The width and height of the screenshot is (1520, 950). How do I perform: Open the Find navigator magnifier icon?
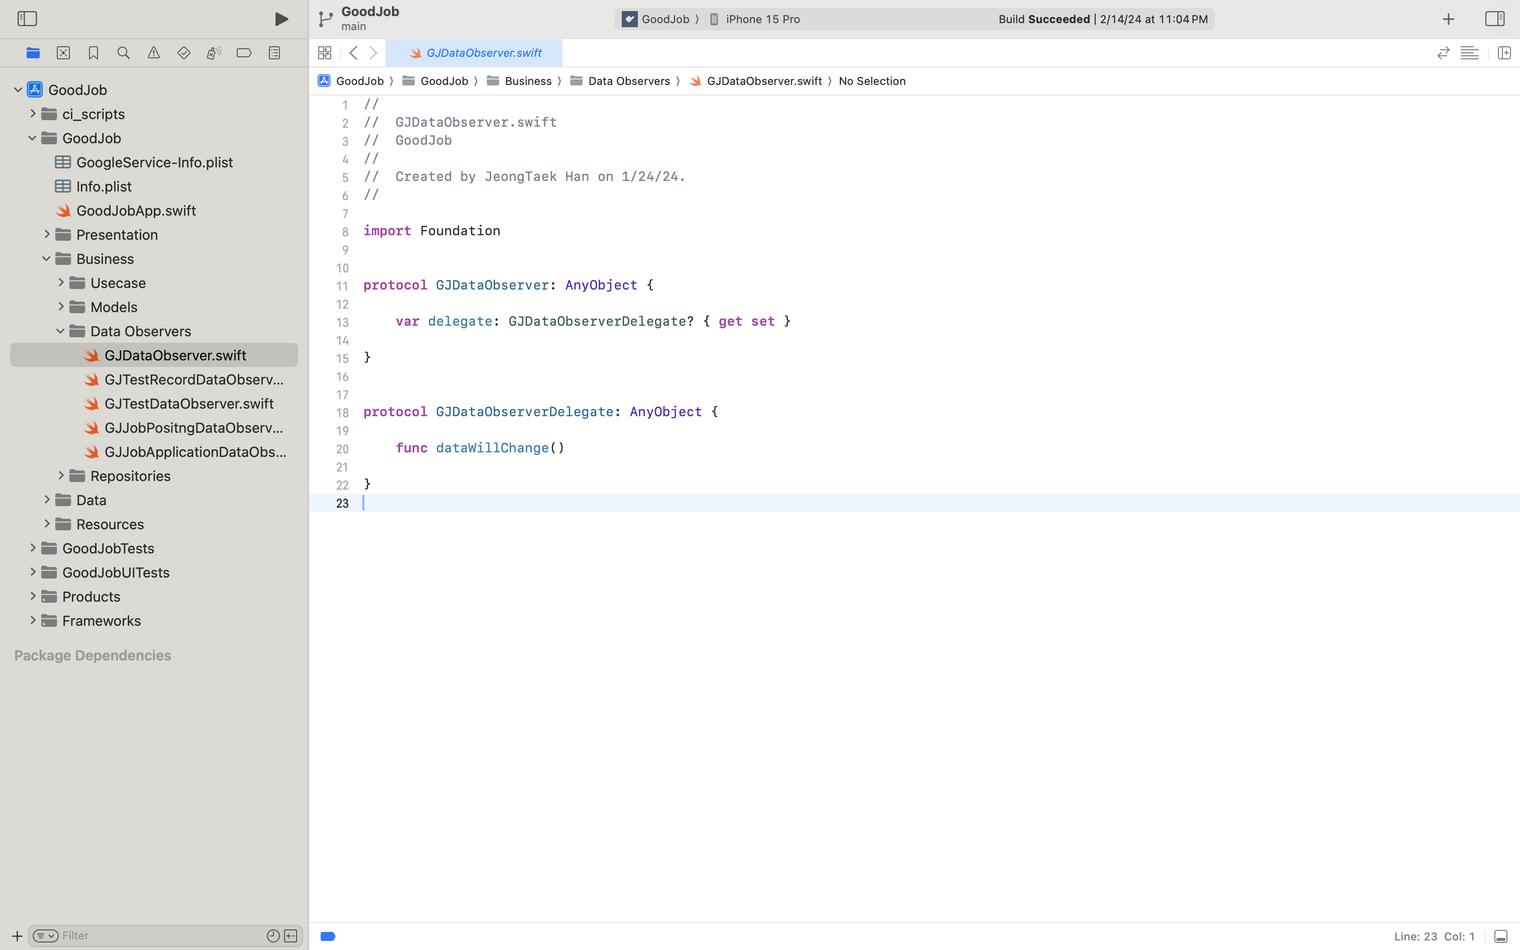(x=124, y=53)
